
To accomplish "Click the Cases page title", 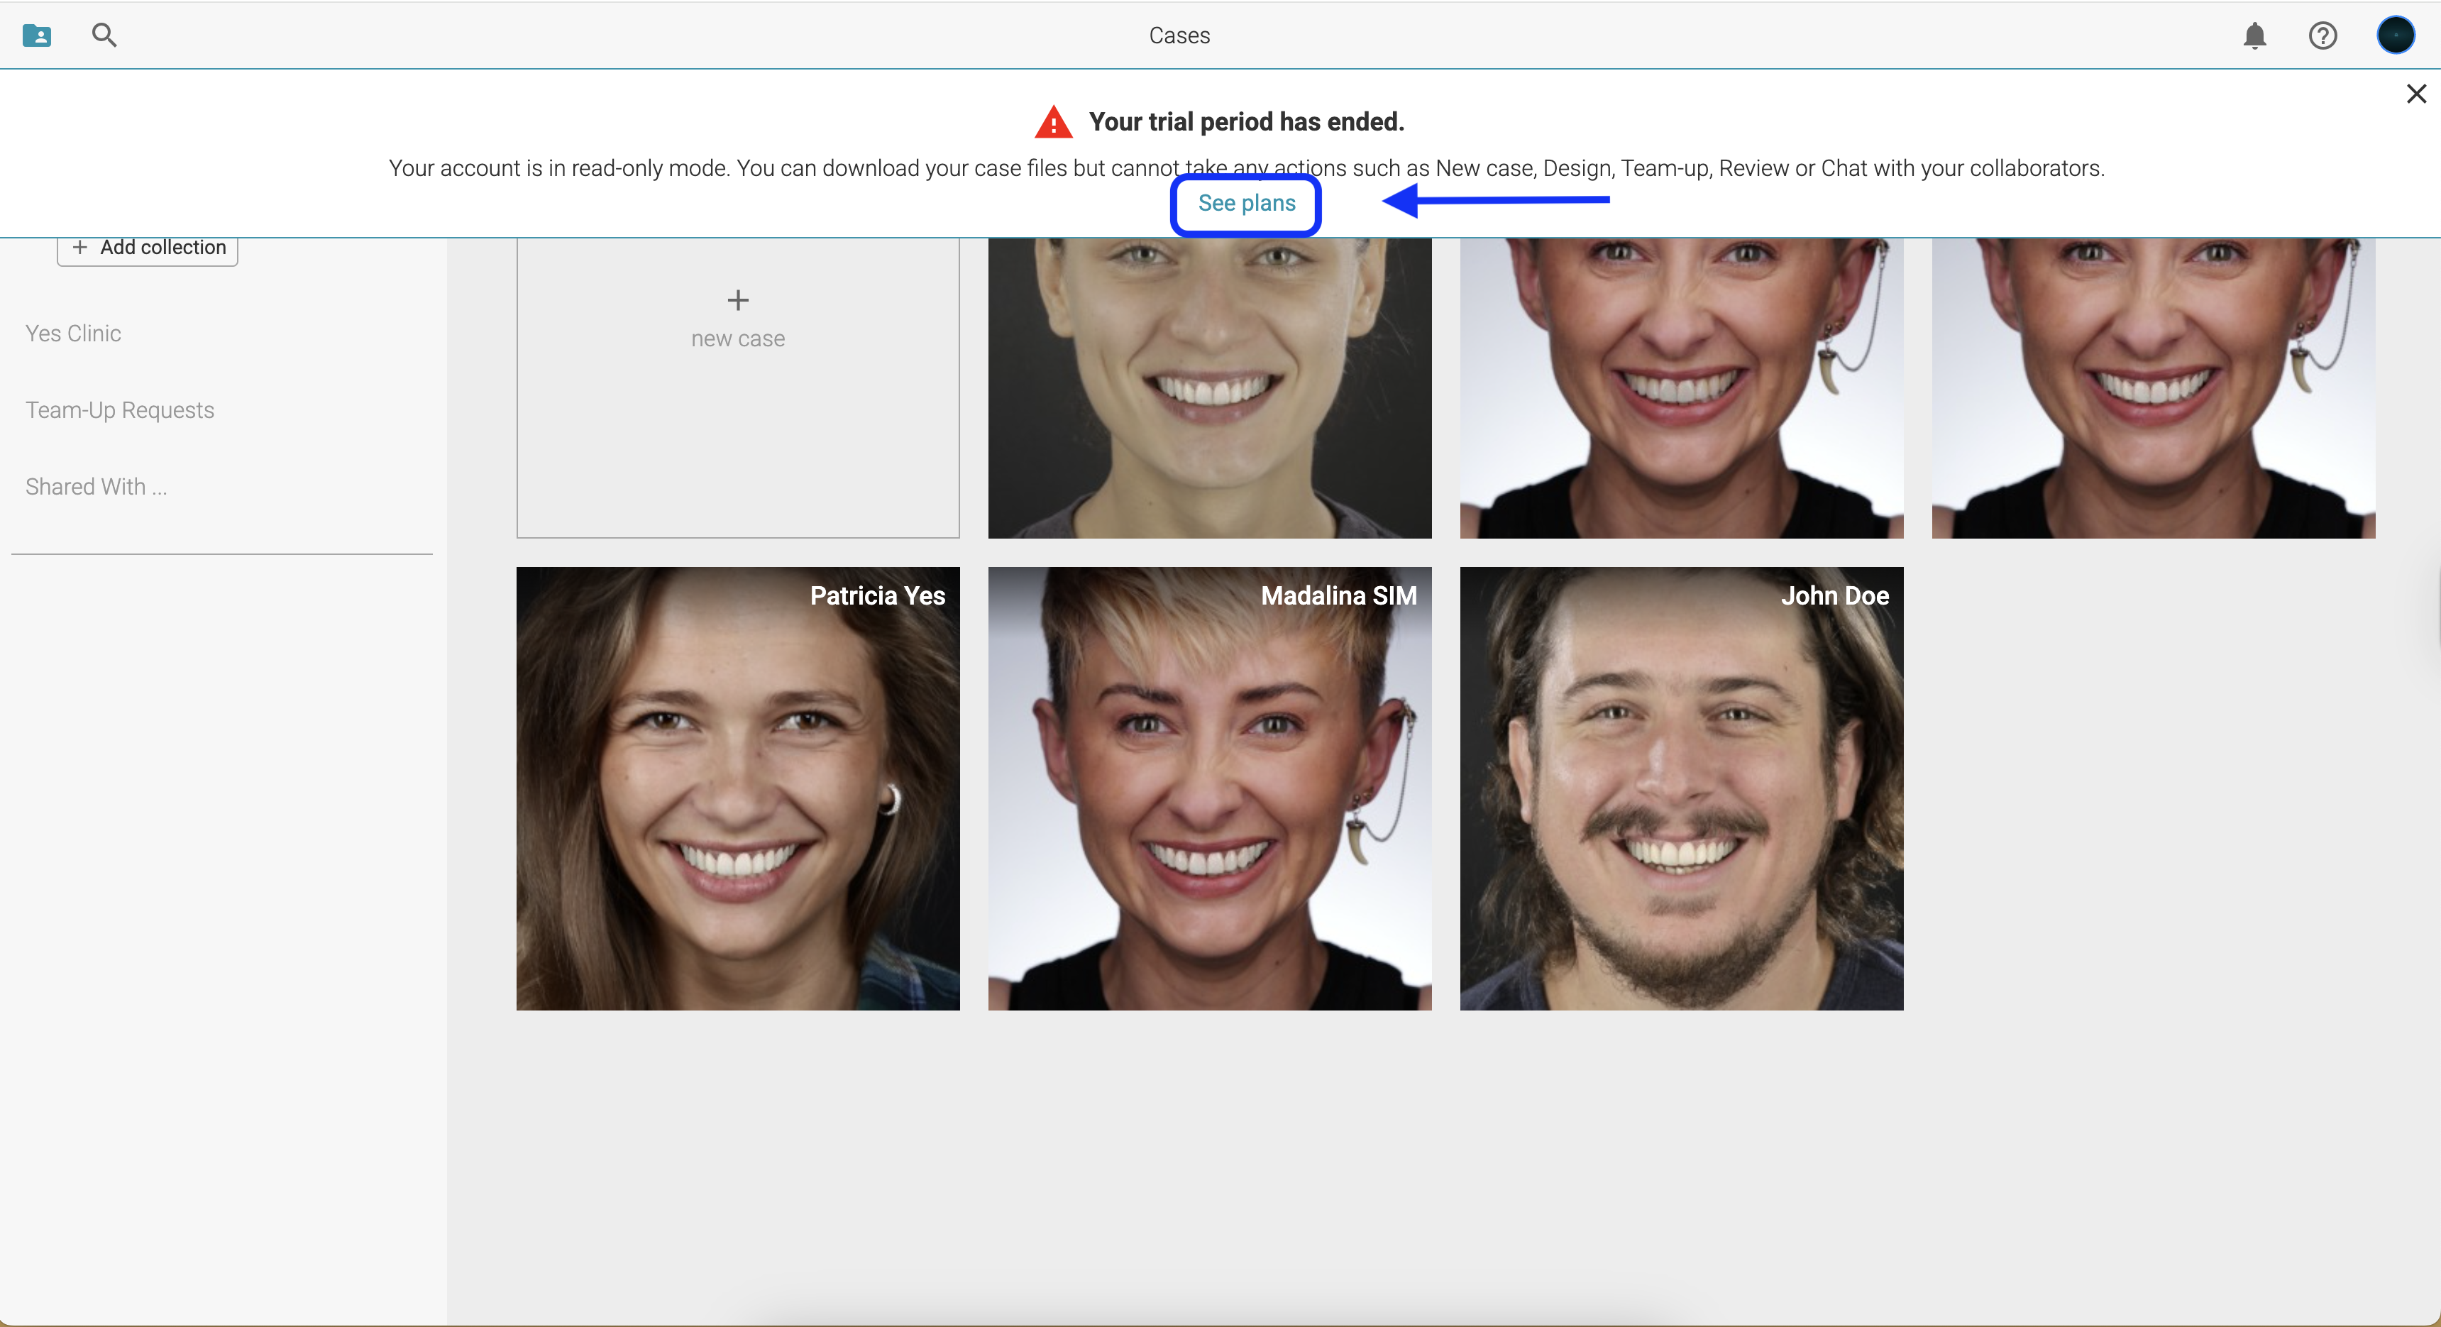I will pyautogui.click(x=1180, y=36).
